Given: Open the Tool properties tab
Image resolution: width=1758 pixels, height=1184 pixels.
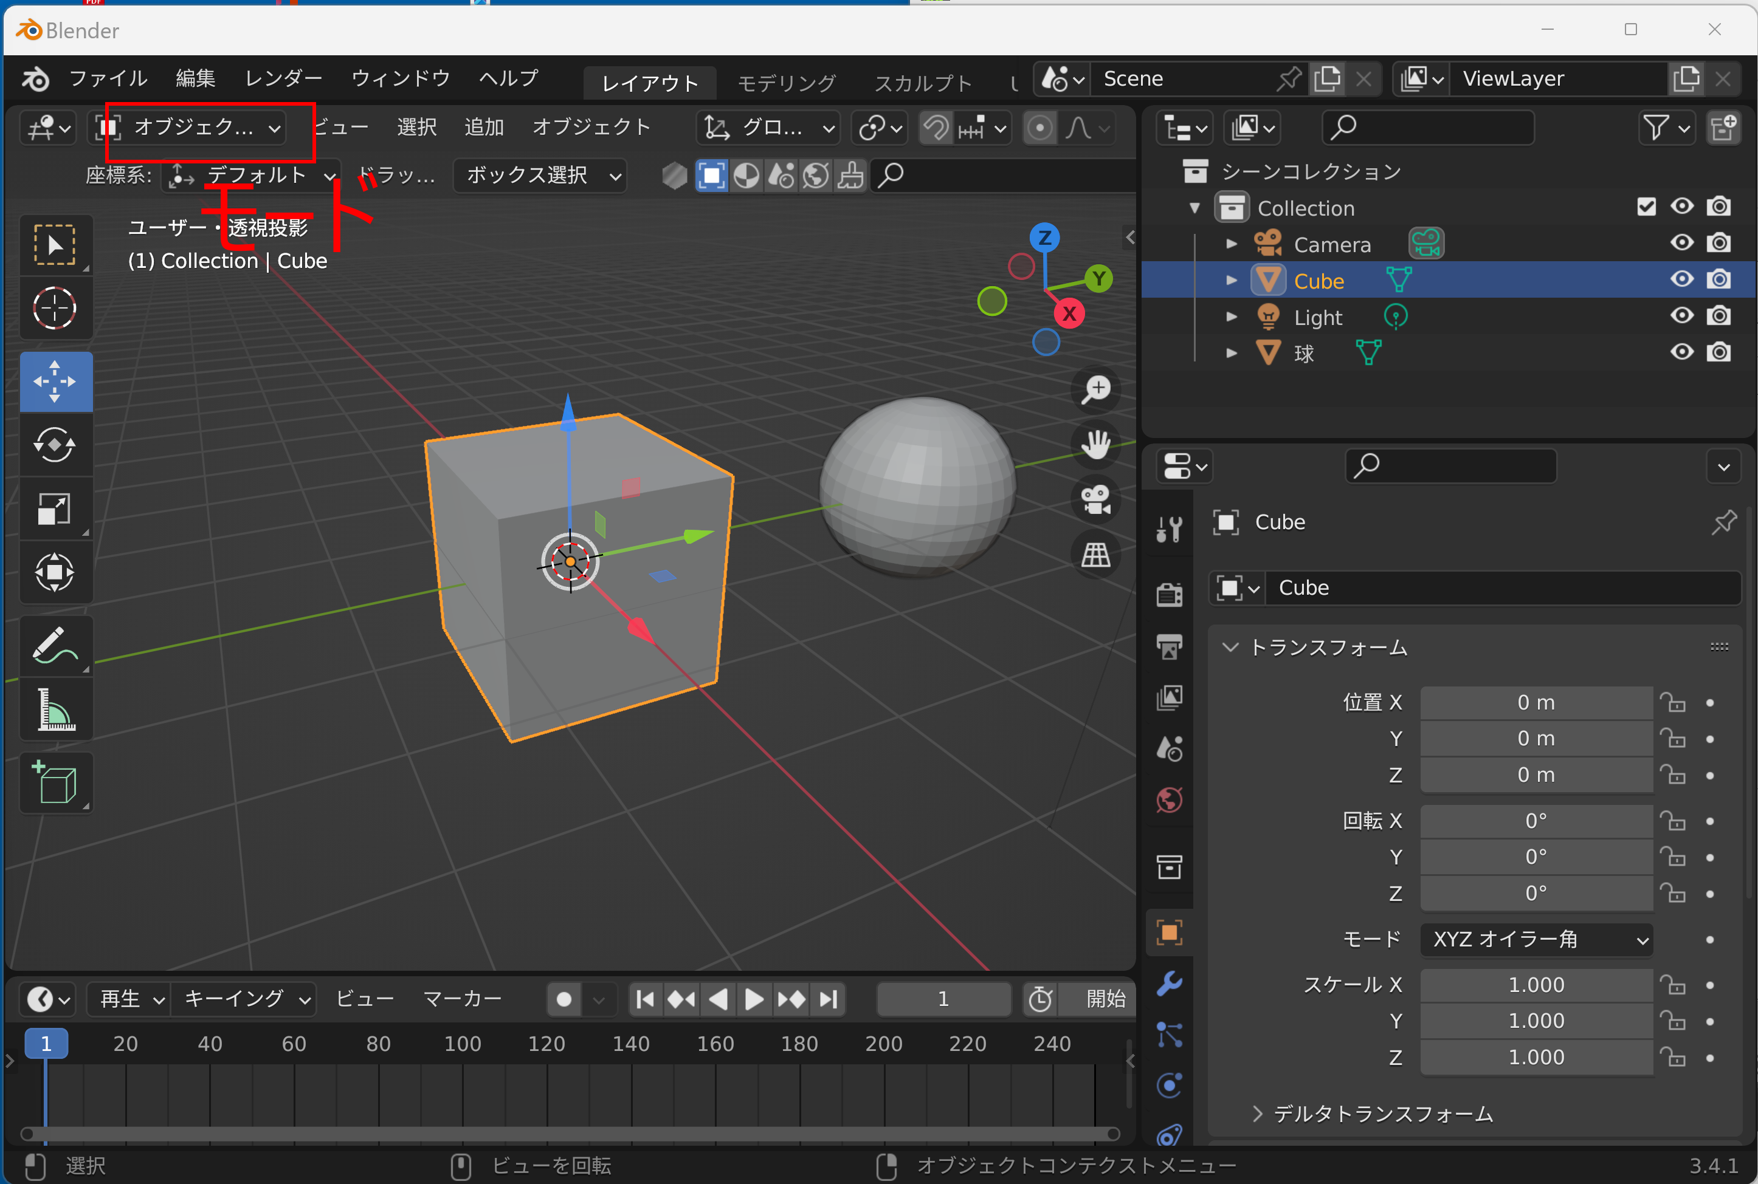Looking at the screenshot, I should [1170, 529].
